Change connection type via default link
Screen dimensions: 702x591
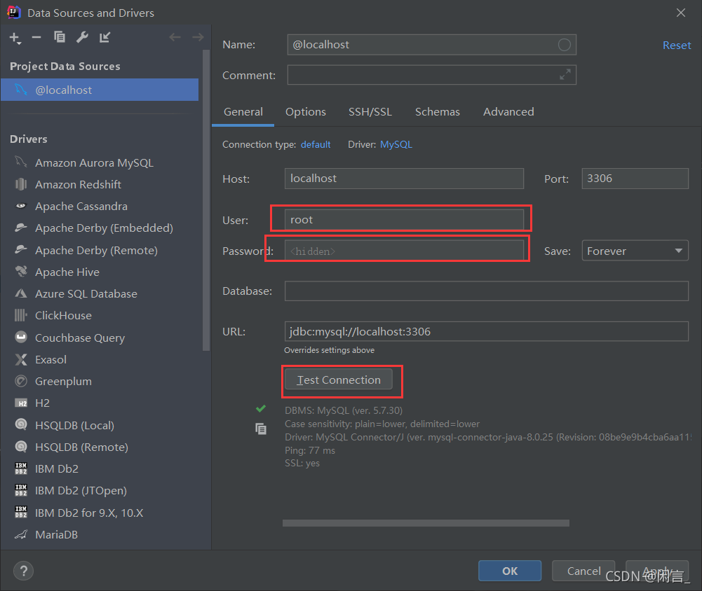[x=316, y=144]
